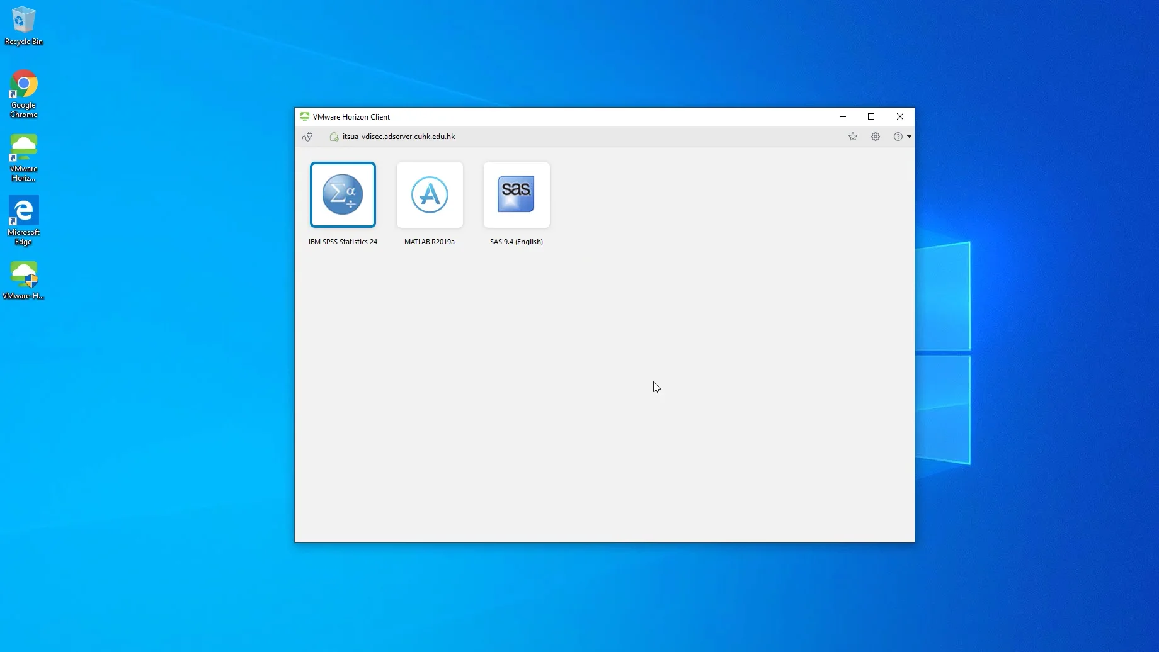Click the MATLAB R2019a label text
Viewport: 1159px width, 652px height.
pyautogui.click(x=429, y=241)
